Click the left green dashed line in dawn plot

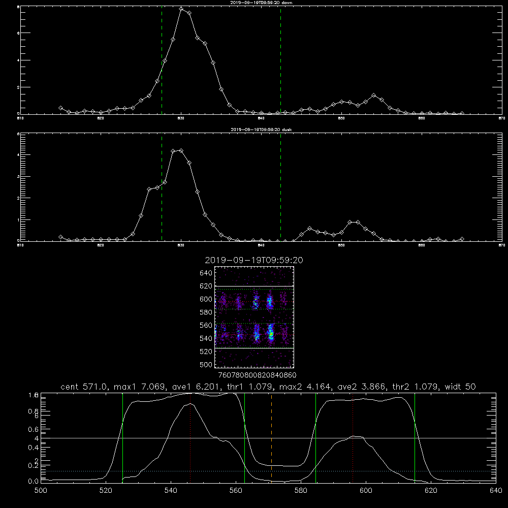pyautogui.click(x=162, y=60)
